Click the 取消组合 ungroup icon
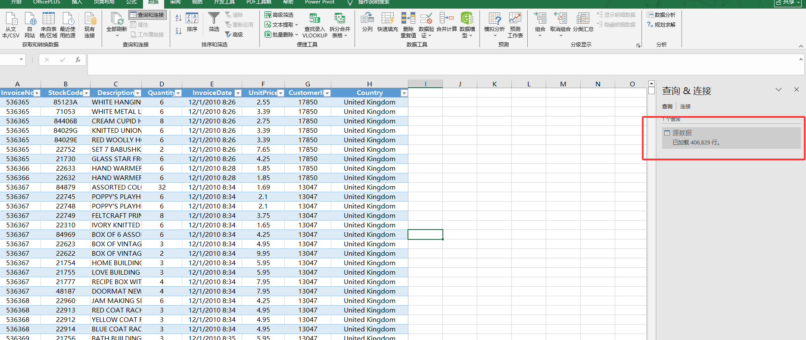The height and width of the screenshot is (340, 806). click(560, 25)
